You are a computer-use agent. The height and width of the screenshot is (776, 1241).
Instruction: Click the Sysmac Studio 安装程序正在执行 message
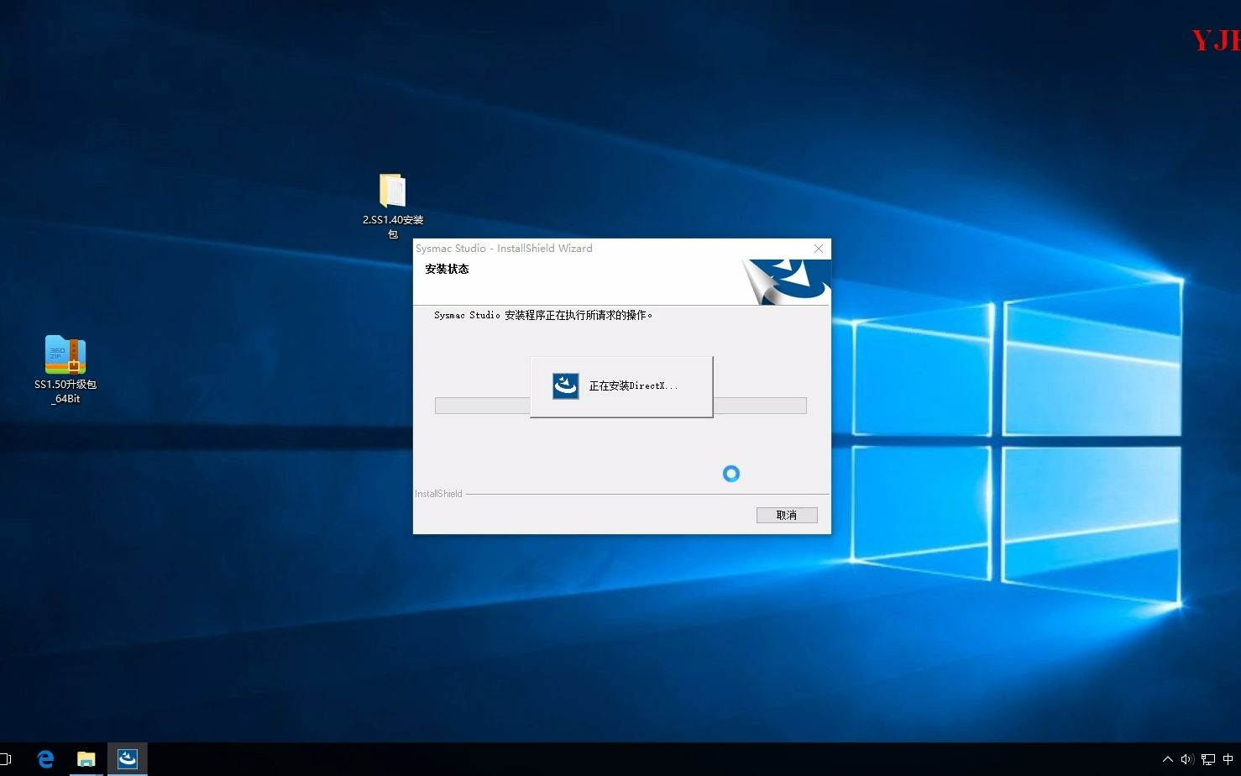(543, 316)
